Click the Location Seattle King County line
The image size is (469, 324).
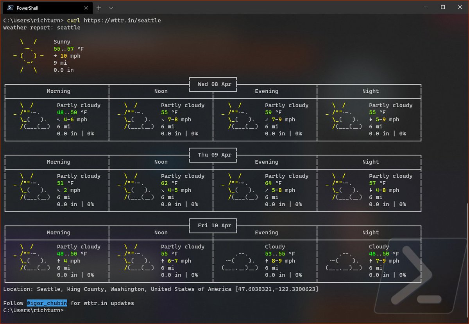coord(161,289)
